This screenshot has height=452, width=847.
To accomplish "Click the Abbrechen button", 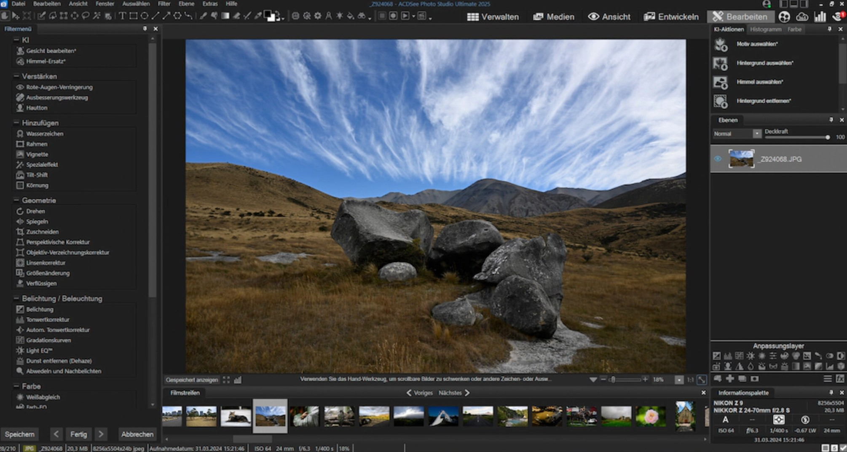I will coord(137,434).
